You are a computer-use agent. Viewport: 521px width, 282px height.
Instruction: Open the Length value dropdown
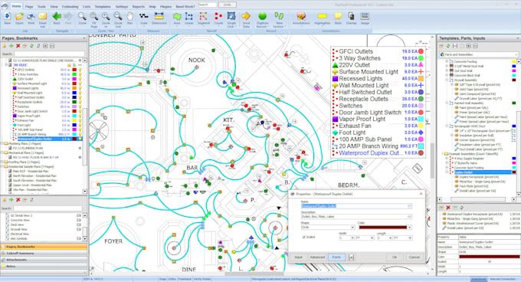[x=391, y=238]
